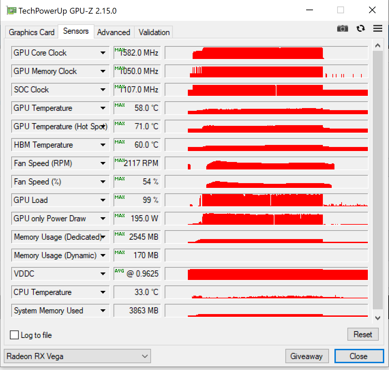
Task: Click the Close button at the bottom
Action: click(x=359, y=356)
